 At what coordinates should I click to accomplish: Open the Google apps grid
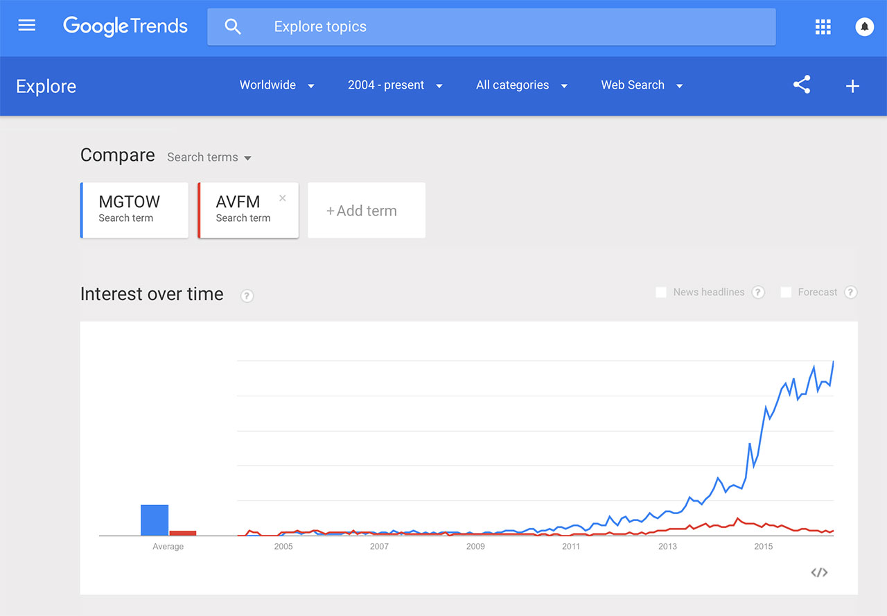point(823,27)
